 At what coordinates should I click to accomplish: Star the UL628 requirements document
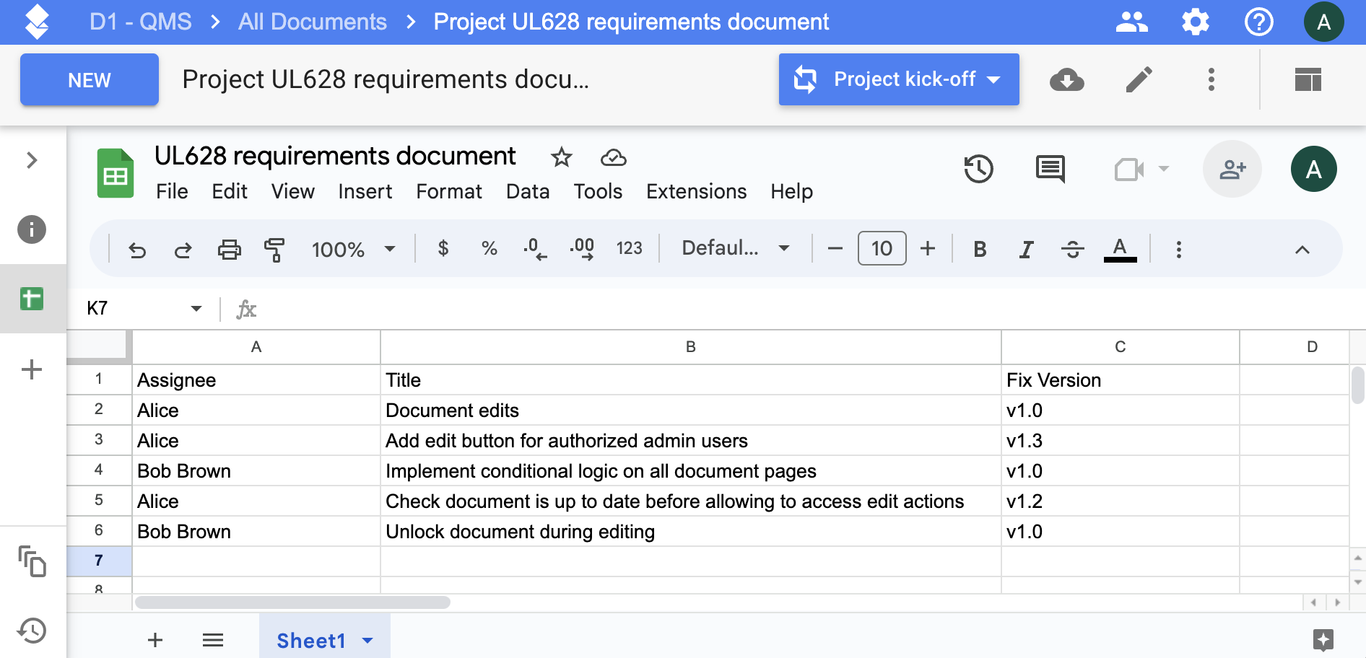(x=561, y=157)
